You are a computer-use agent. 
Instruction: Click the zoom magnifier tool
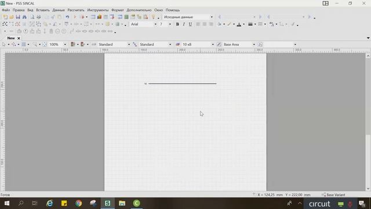(x=35, y=45)
